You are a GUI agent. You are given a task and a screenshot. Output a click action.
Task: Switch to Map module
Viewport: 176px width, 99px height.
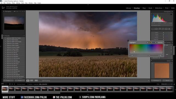pos(144,8)
